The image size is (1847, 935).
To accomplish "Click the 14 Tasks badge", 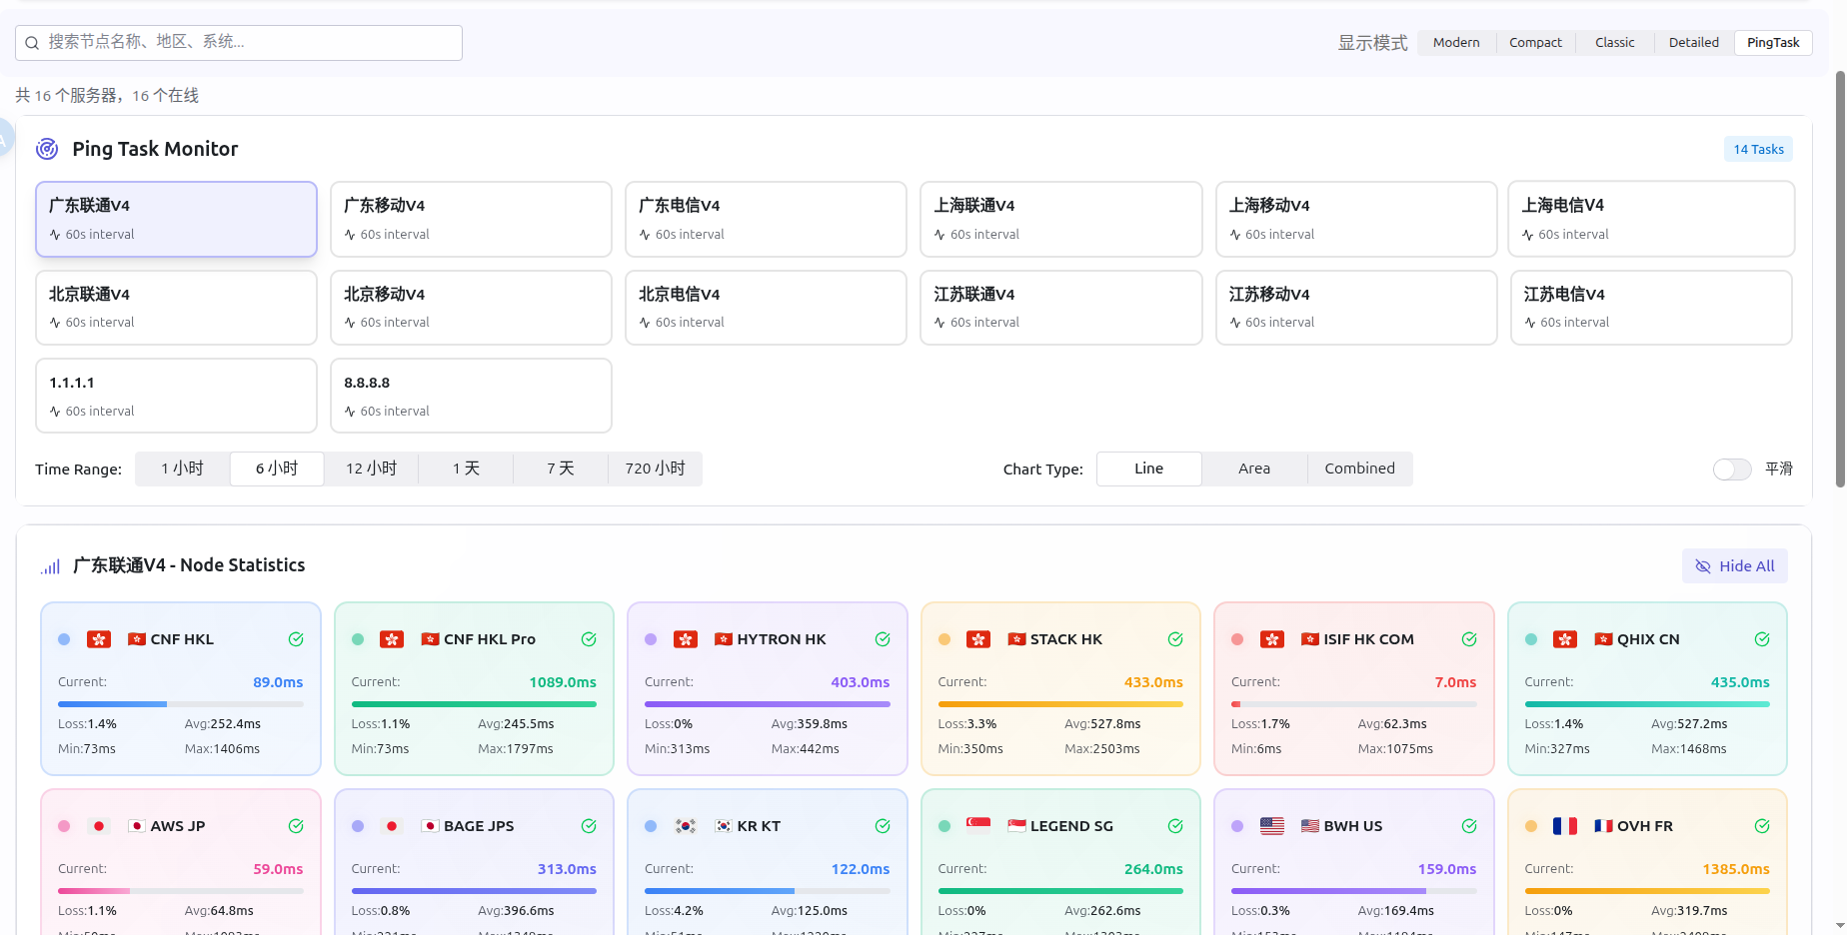I will coord(1758,149).
